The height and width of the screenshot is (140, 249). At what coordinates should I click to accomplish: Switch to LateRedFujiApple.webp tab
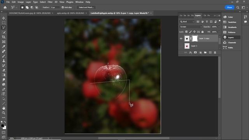pos(120,13)
